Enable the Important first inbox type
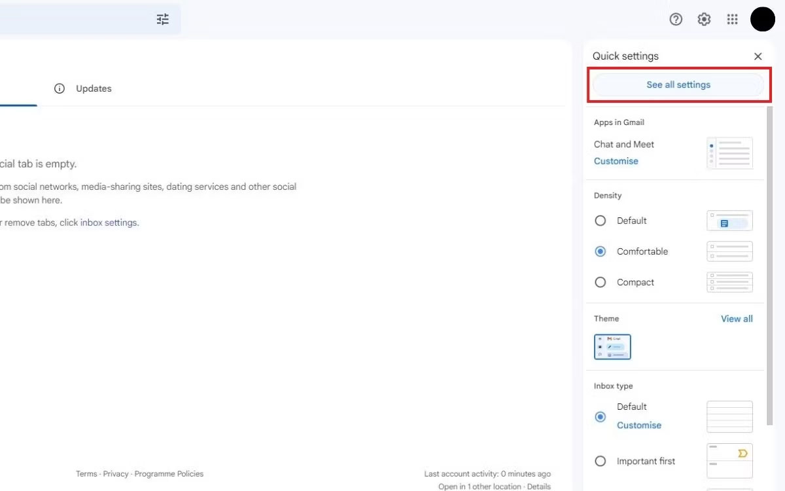Image resolution: width=785 pixels, height=491 pixels. 600,461
